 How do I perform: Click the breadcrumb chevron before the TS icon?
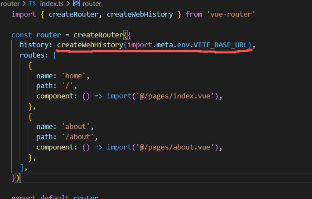tap(24, 4)
